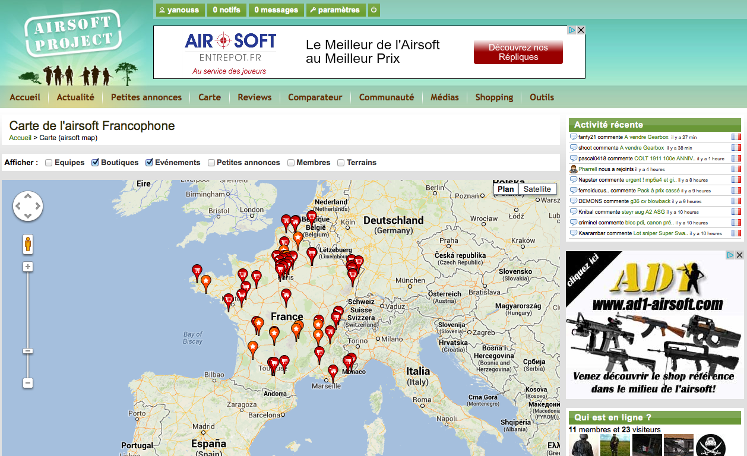747x456 pixels.
Task: Click AdChoices icon on top banner
Action: (572, 30)
